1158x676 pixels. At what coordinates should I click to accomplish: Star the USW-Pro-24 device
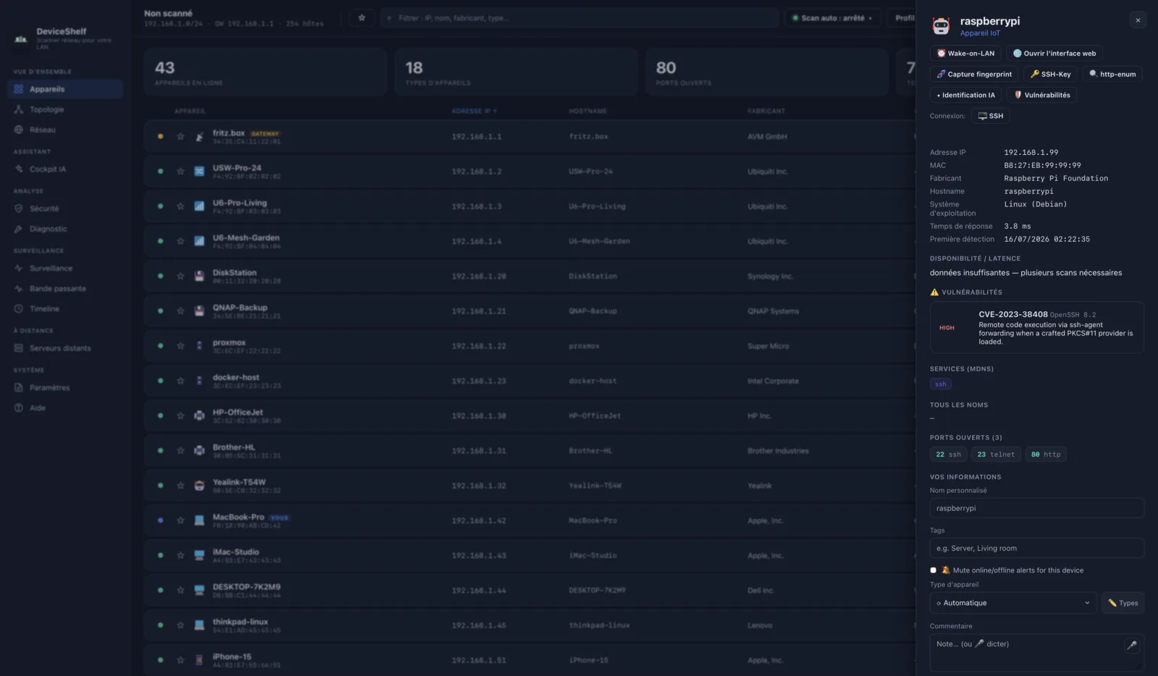tap(180, 172)
